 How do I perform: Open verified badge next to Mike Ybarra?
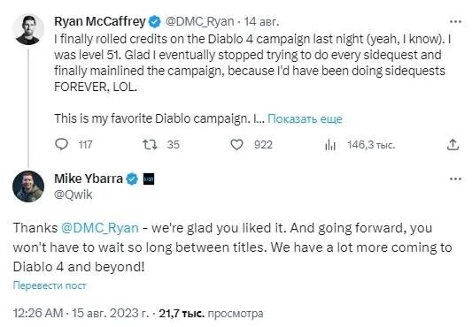click(132, 179)
